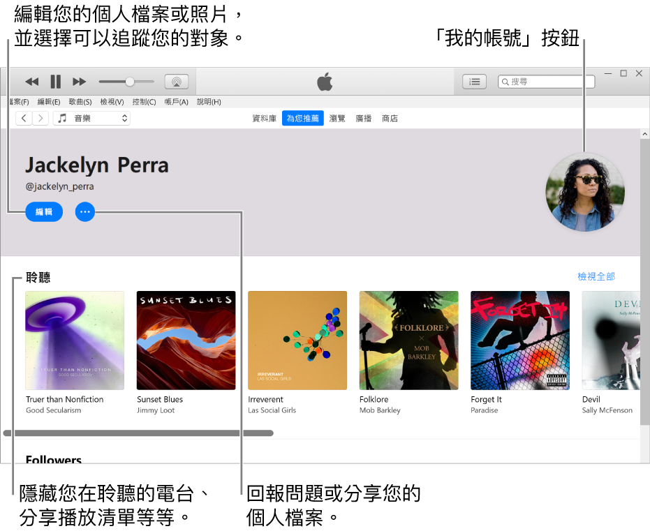Click the Sunset Blues title text
The height and width of the screenshot is (531, 650).
point(160,400)
